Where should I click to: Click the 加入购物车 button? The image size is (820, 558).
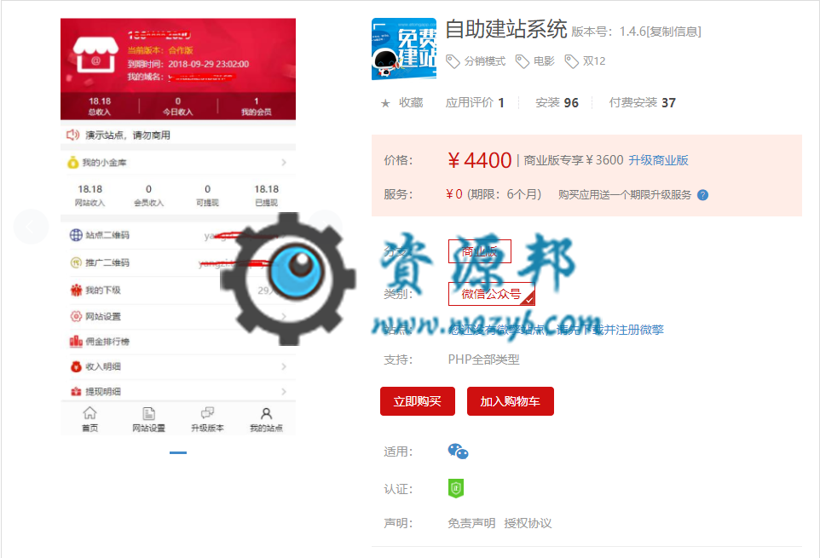click(510, 401)
